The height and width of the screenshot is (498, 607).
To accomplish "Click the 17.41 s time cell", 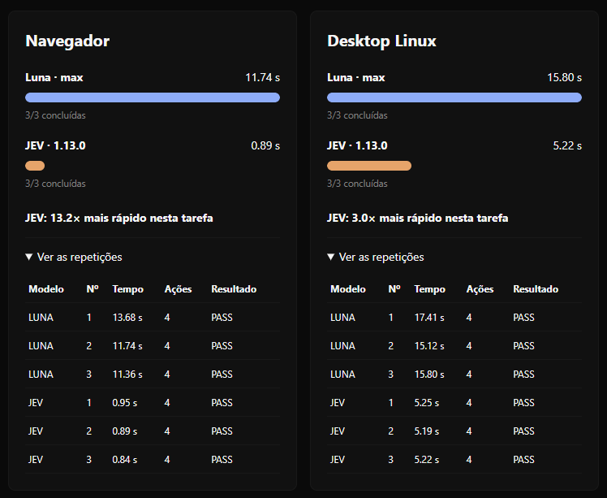I will 429,318.
